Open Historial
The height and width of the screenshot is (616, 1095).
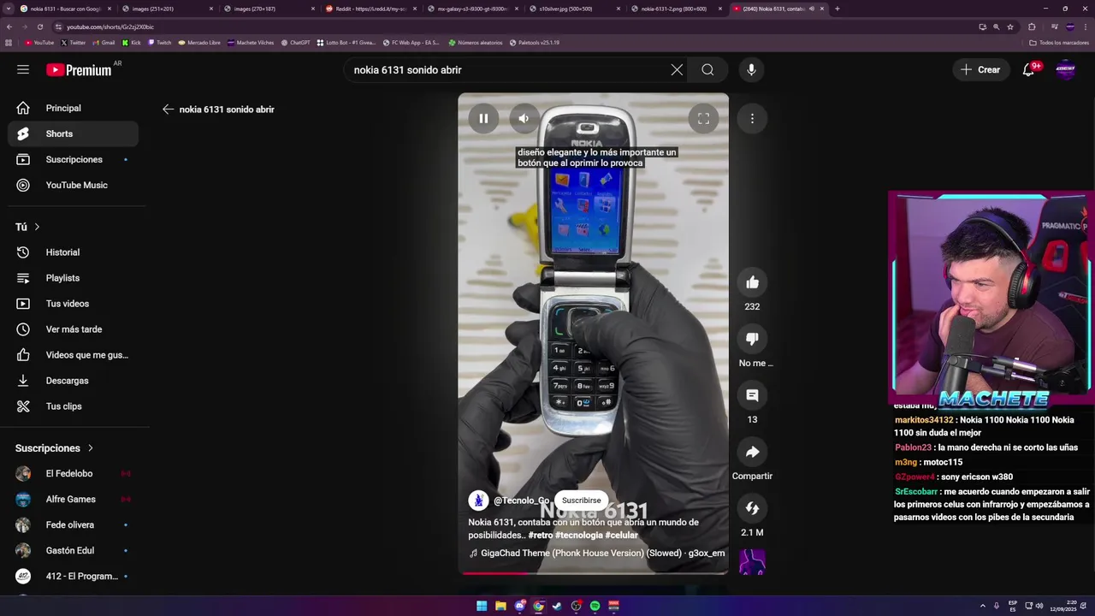74,252
